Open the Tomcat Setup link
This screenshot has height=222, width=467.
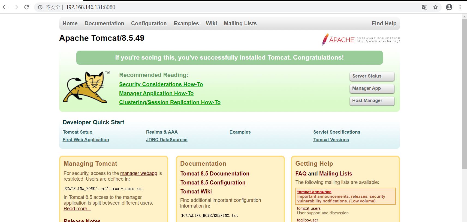77,132
